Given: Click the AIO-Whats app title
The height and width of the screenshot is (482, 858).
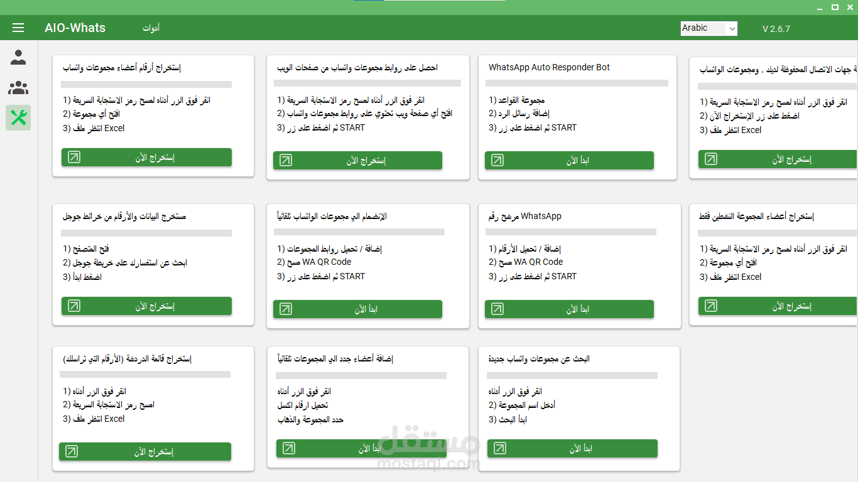Looking at the screenshot, I should tap(75, 28).
